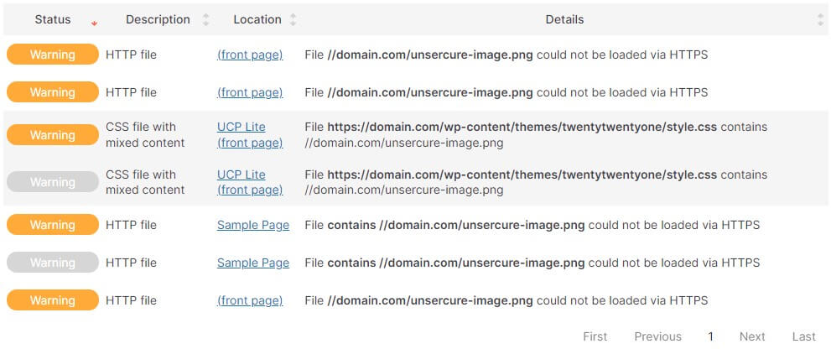Go to the First page
Image resolution: width=831 pixels, height=349 pixels.
595,336
